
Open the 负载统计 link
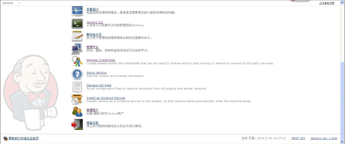click(x=93, y=9)
